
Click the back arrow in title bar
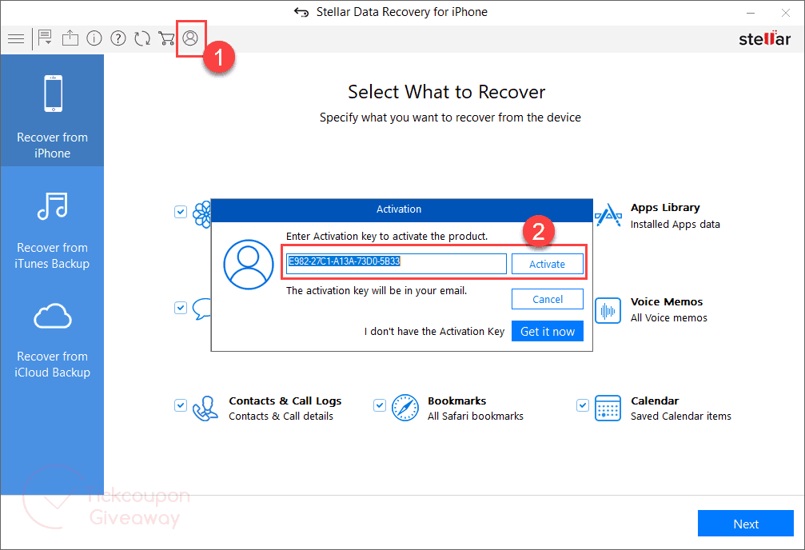click(301, 12)
